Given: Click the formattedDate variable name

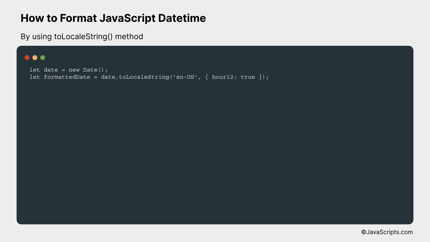Looking at the screenshot, I should (x=67, y=77).
